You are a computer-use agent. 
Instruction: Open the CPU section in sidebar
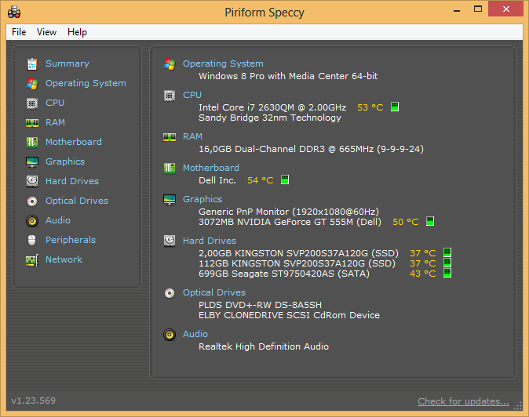[x=55, y=103]
